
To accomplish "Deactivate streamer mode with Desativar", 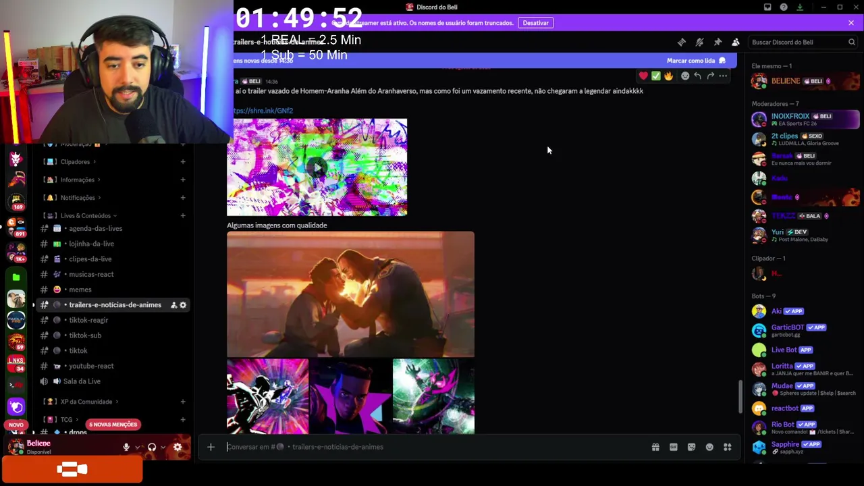I will [535, 23].
